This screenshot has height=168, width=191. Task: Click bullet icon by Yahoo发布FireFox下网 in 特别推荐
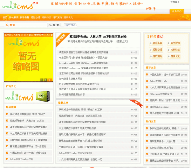click(7, 159)
